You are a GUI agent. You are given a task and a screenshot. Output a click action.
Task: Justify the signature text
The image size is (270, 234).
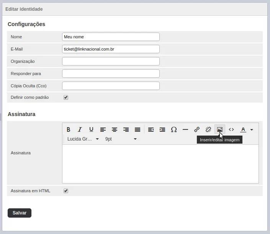coord(137,129)
